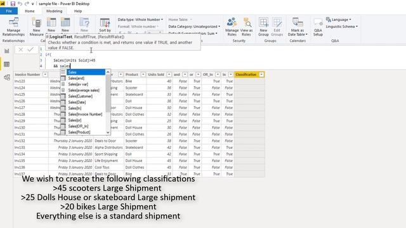Click the formula line 'Sales[Units Sold]>45'
The width and height of the screenshot is (406, 228).
(74, 60)
